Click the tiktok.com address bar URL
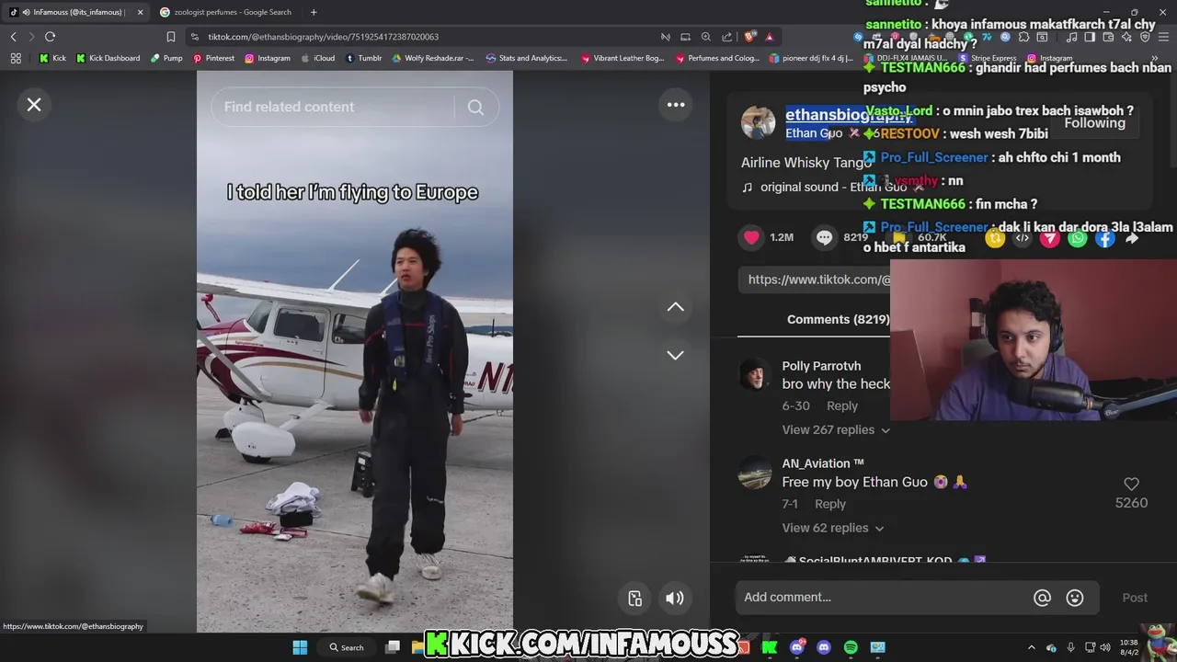Screen dimensions: 1177x662 (x=323, y=37)
